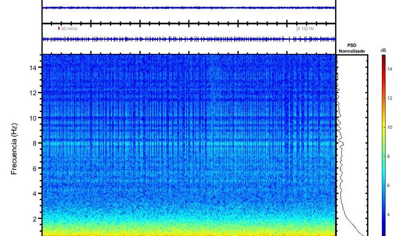420x236 pixels.
Task: Click the 10 Hz tick label on frequency axis
Action: pyautogui.click(x=33, y=118)
